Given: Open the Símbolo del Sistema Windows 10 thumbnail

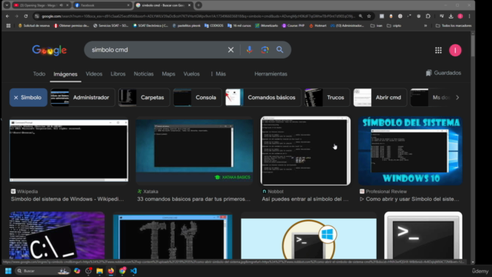Looking at the screenshot, I should (410, 151).
